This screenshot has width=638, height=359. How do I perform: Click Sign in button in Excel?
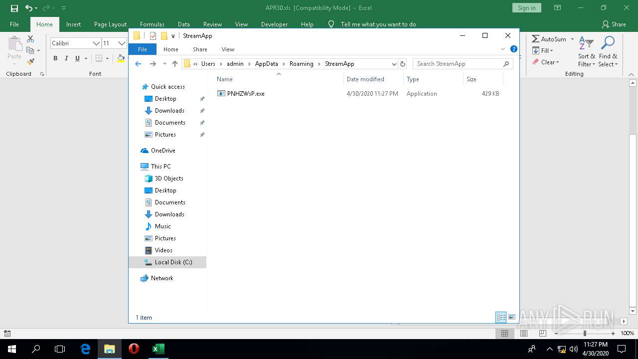click(526, 8)
